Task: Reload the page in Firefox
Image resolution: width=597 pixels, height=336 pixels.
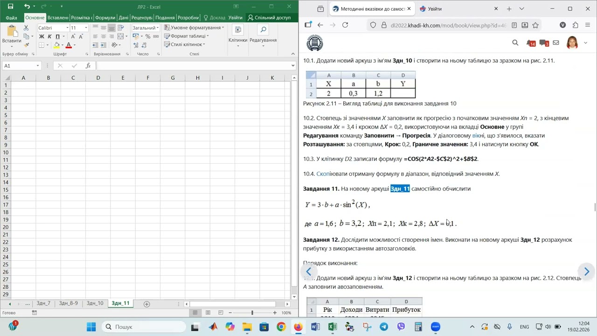Action: pos(345,25)
